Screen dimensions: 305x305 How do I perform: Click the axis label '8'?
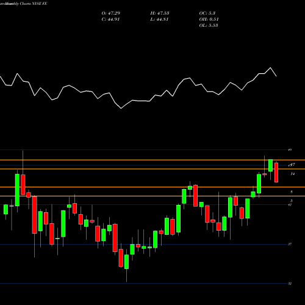[292, 192]
